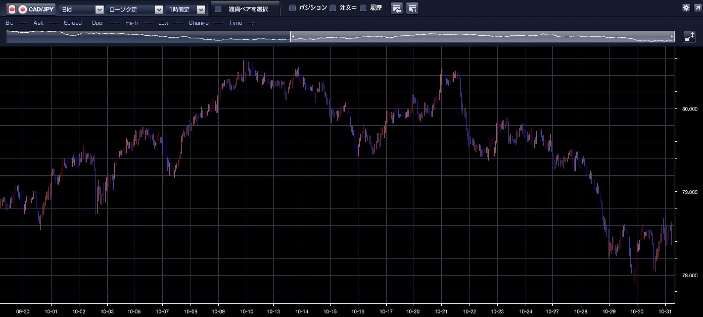
Task: Open chart settings gear icon
Action: coord(686,8)
